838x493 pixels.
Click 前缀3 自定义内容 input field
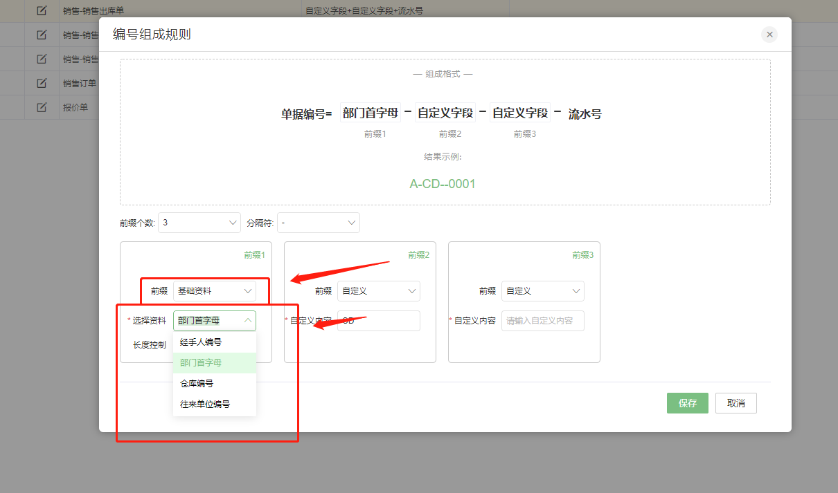pyautogui.click(x=543, y=321)
